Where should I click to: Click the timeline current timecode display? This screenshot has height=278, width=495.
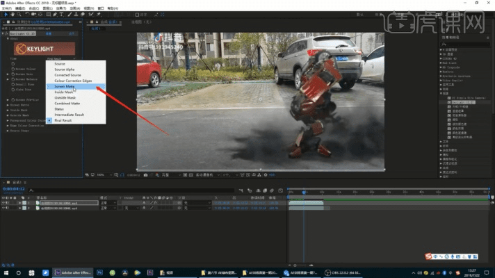point(13,189)
